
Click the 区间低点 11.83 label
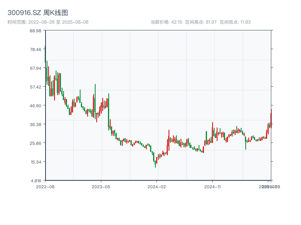click(235, 22)
